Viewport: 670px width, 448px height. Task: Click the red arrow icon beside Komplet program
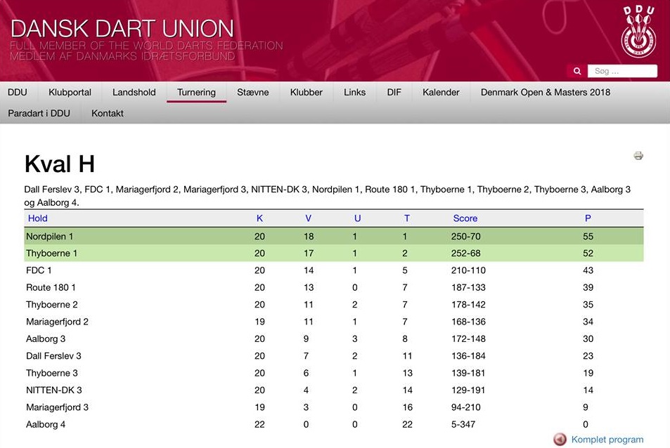pyautogui.click(x=560, y=440)
